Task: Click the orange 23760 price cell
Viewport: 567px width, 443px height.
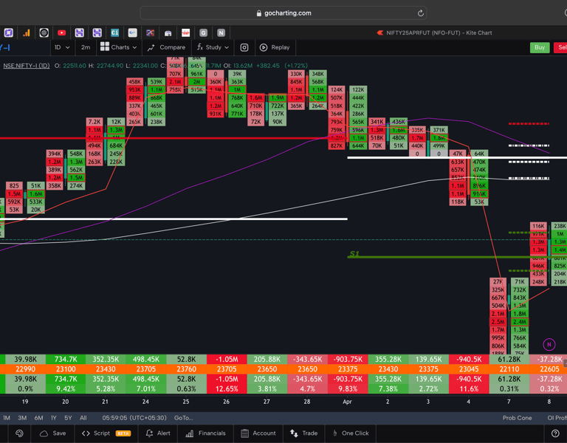Action: click(x=186, y=369)
